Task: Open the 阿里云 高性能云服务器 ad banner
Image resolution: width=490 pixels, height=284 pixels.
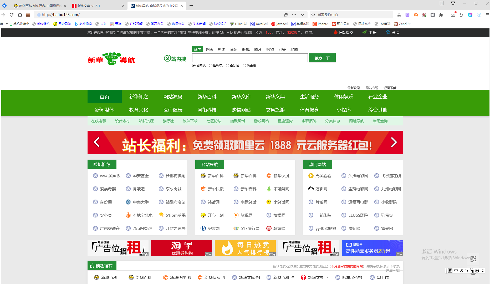Action: 372,248
